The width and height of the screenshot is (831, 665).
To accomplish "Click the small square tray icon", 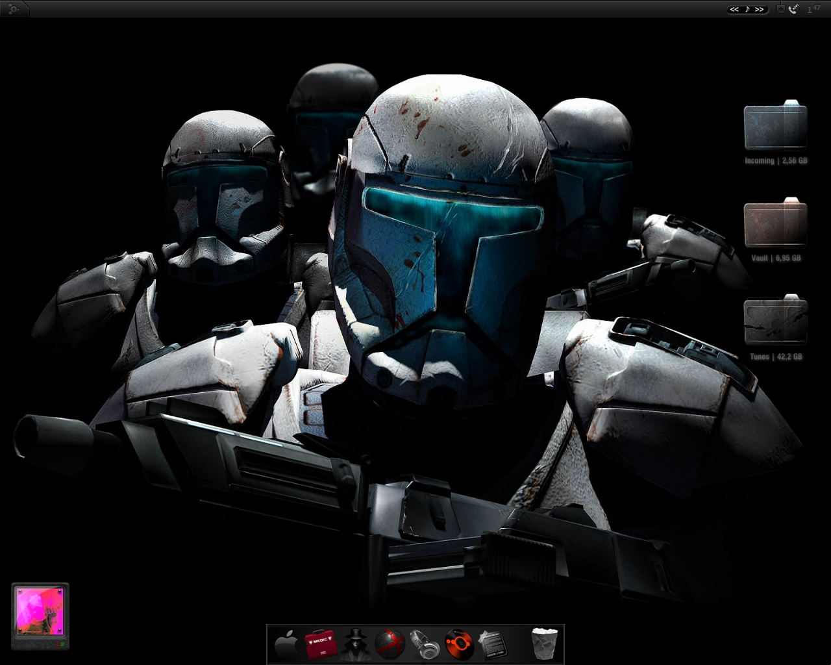I will pos(780,9).
